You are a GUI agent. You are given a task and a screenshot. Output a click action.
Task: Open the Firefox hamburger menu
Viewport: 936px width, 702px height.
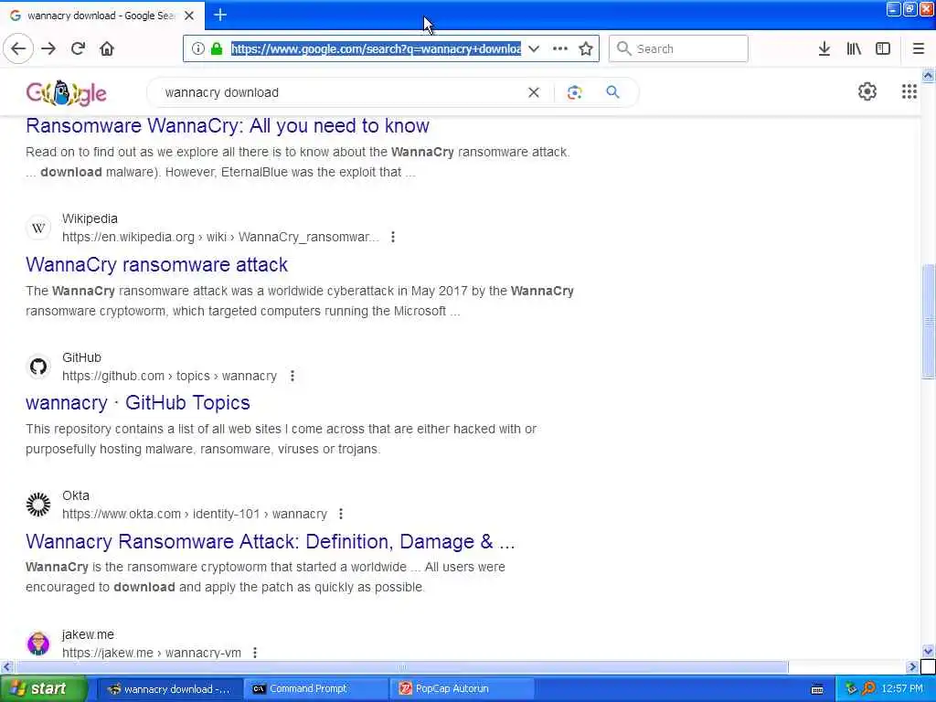tap(919, 48)
